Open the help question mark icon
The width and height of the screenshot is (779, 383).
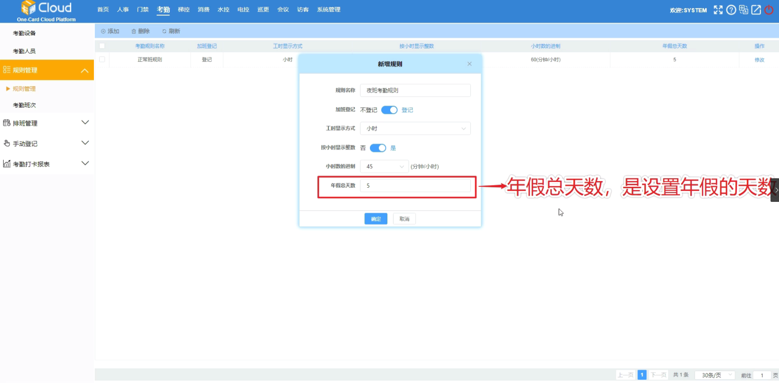[x=731, y=10]
